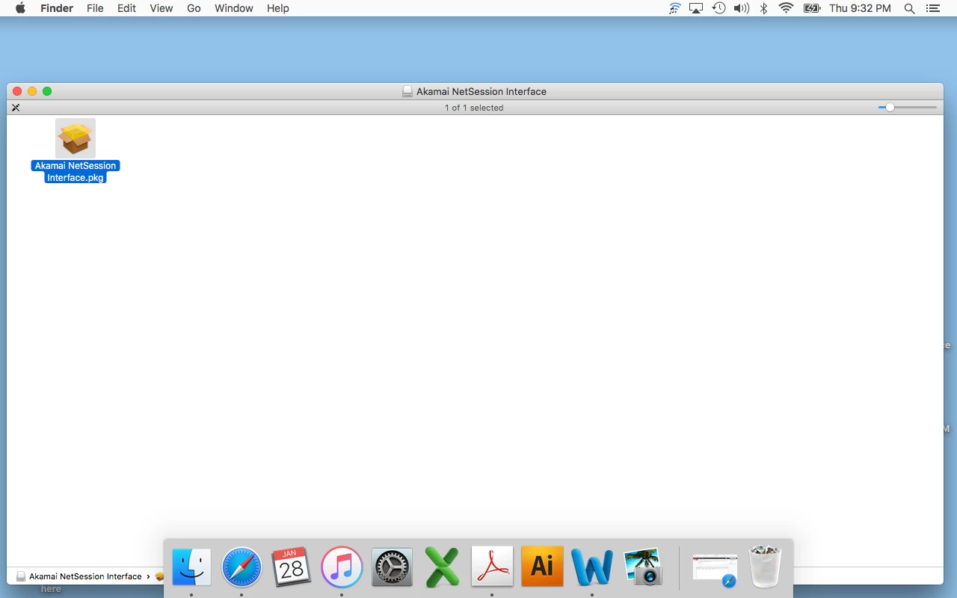Click the clock showing Thu 9:32 PM
Viewport: 957px width, 598px height.
pyautogui.click(x=860, y=8)
